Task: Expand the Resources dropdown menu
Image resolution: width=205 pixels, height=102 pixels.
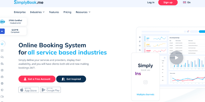Action: pos(83,12)
